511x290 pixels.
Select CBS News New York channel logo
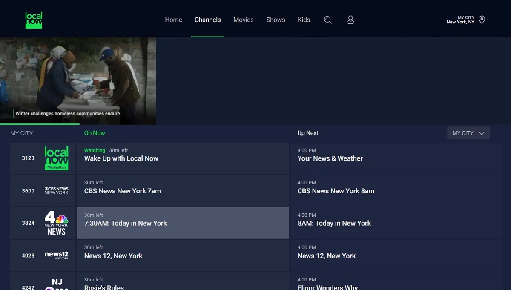pos(56,191)
